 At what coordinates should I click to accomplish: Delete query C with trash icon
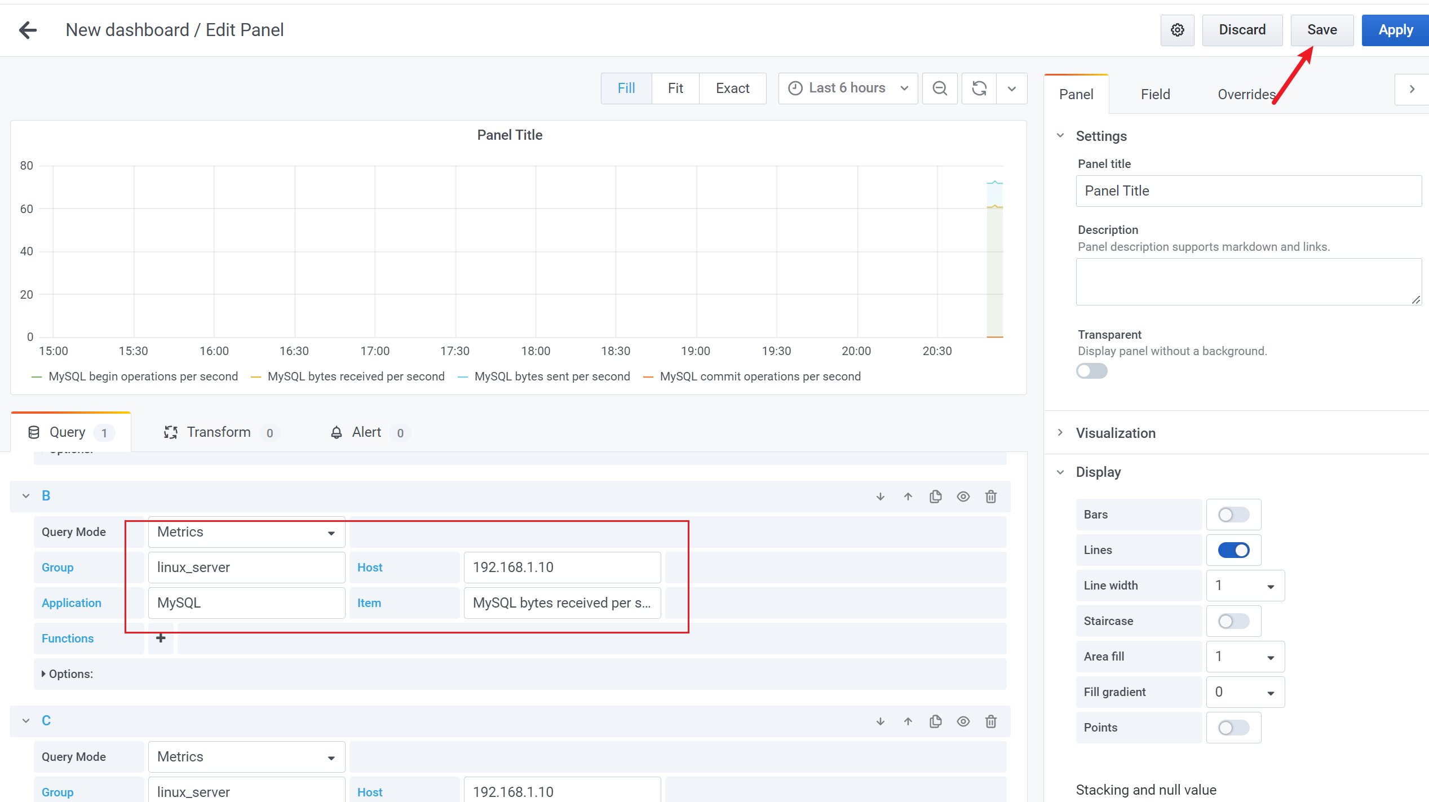point(991,721)
